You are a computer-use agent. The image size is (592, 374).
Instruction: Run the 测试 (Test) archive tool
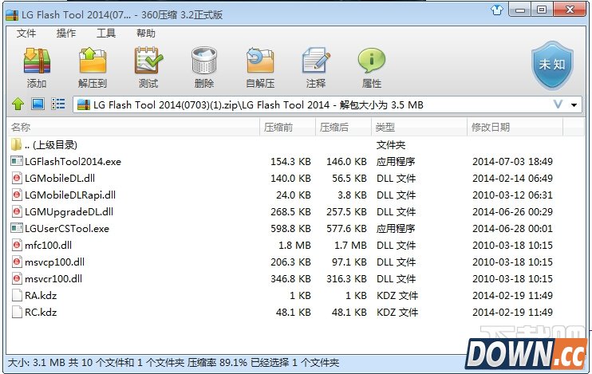click(x=148, y=61)
